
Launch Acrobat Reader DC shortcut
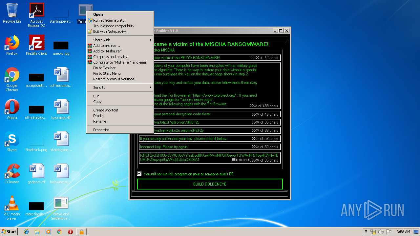click(36, 15)
